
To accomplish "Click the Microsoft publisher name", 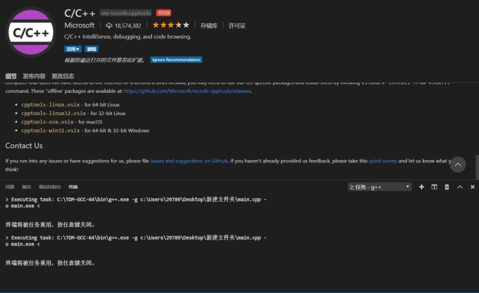I will point(80,25).
